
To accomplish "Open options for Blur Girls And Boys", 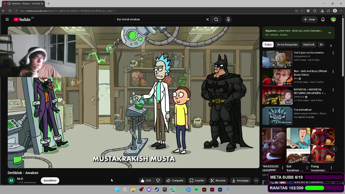I will coord(333,72).
